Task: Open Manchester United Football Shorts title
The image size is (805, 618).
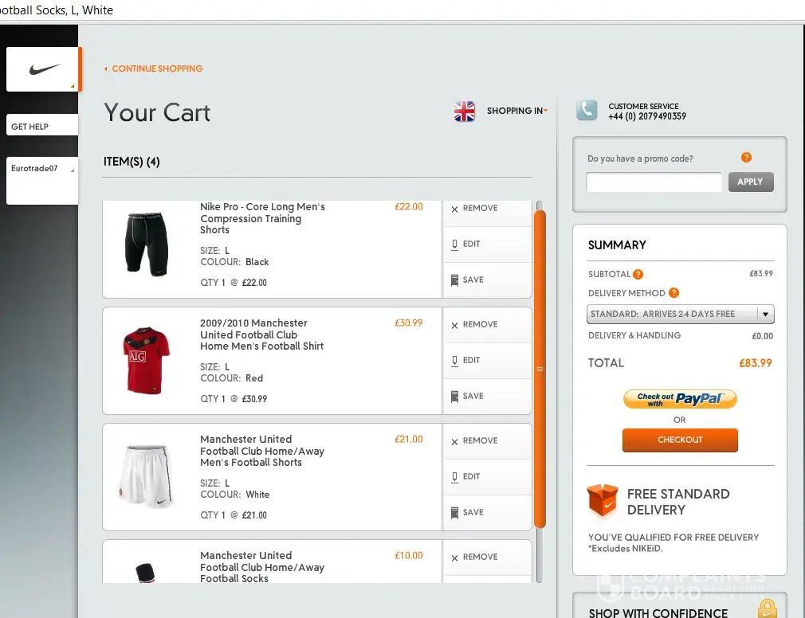Action: 262,451
